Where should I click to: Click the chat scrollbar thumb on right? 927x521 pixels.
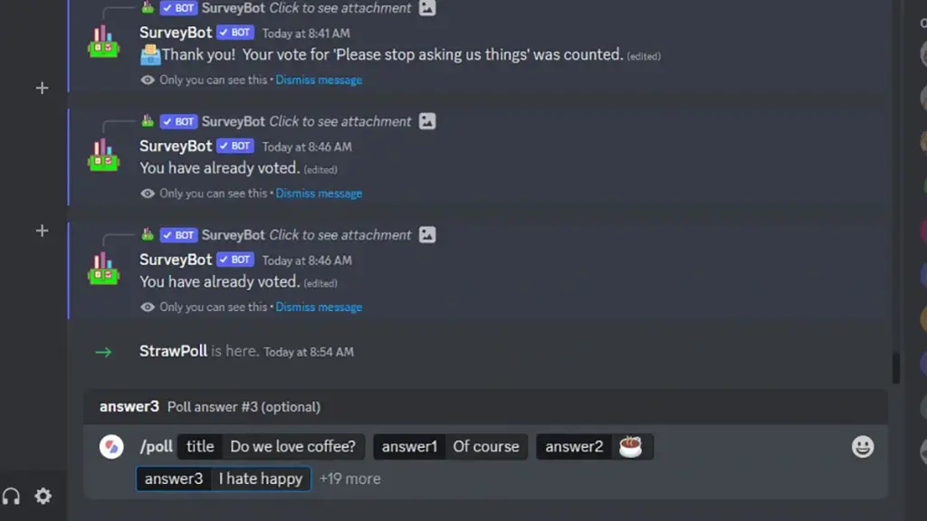click(895, 367)
